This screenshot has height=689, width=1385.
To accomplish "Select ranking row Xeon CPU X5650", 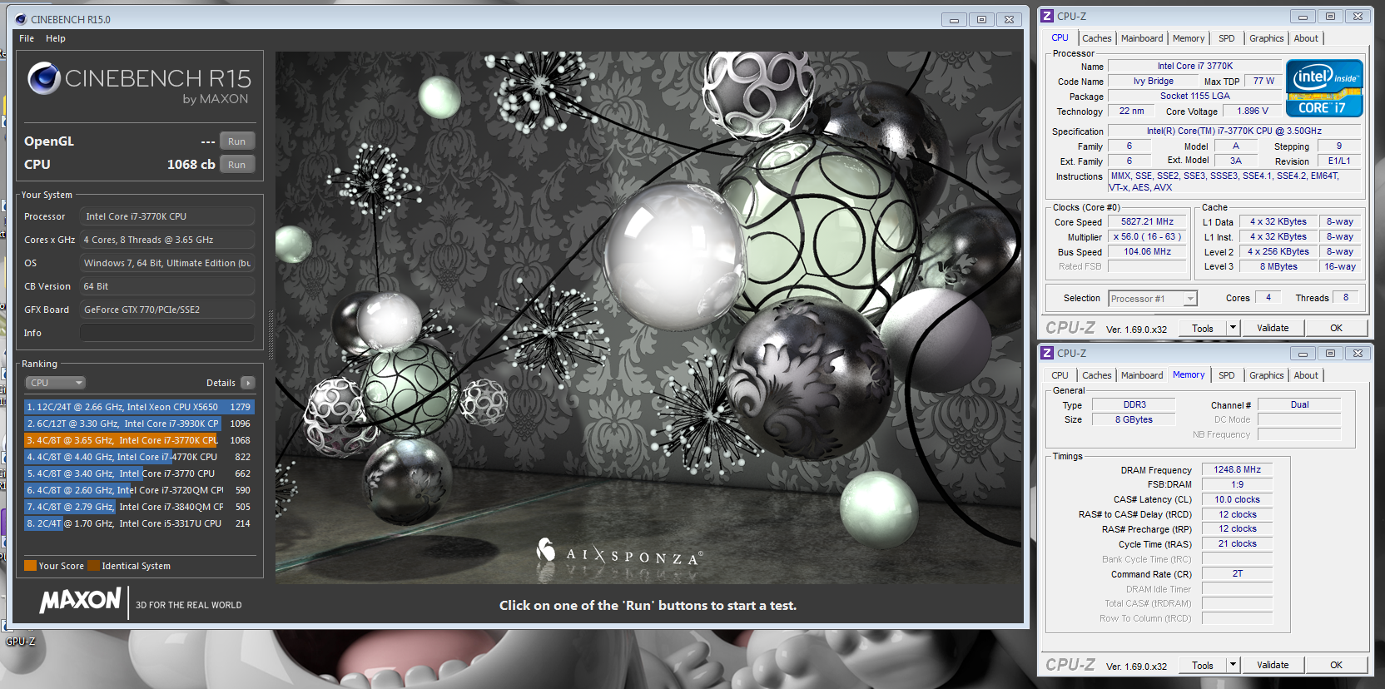I will pyautogui.click(x=139, y=407).
